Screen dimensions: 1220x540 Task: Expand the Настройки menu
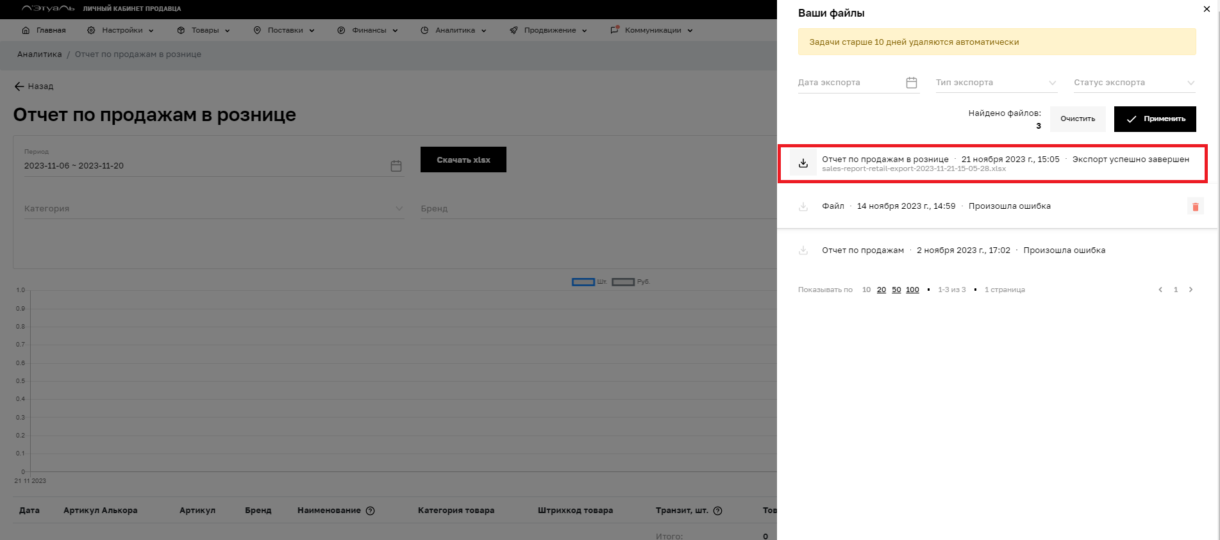[121, 30]
